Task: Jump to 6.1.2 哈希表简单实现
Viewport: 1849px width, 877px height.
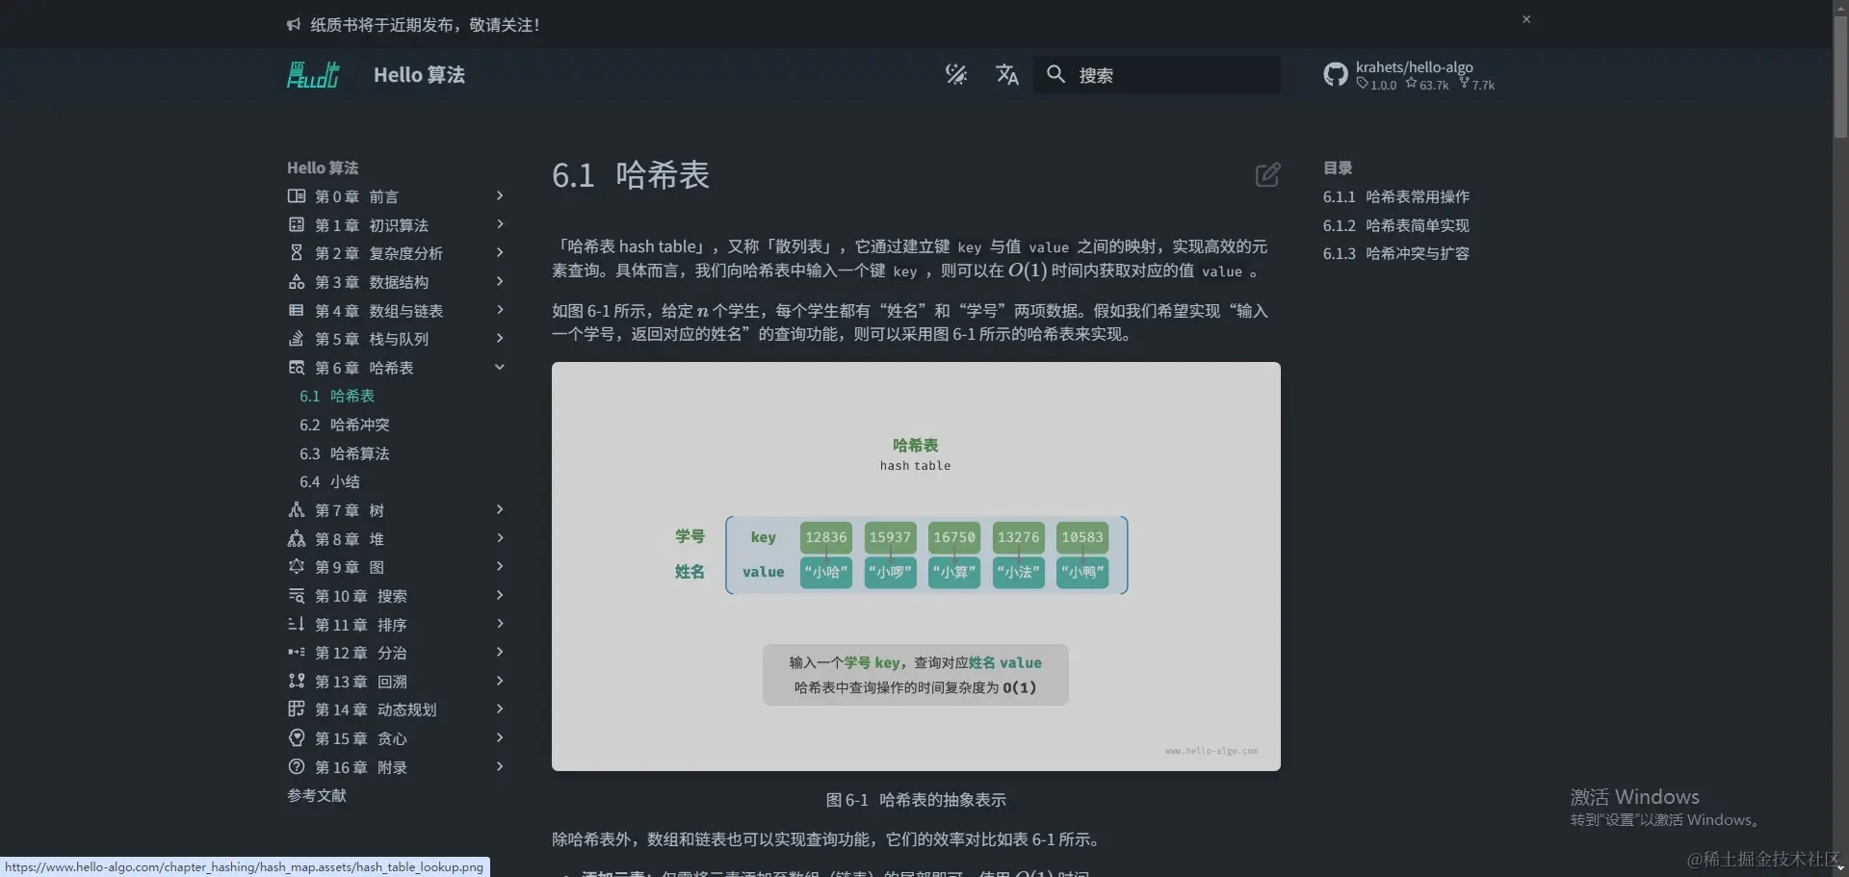Action: click(1396, 225)
